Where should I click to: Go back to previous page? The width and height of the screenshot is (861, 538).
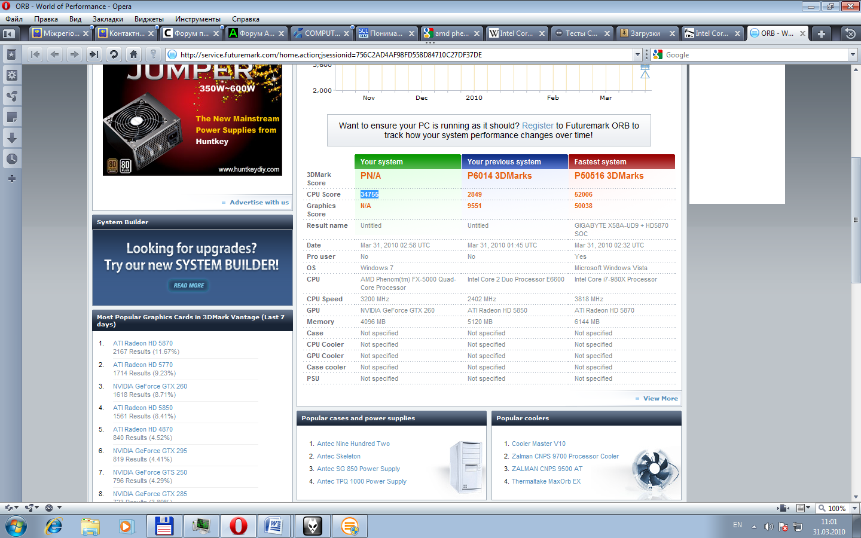(x=55, y=54)
